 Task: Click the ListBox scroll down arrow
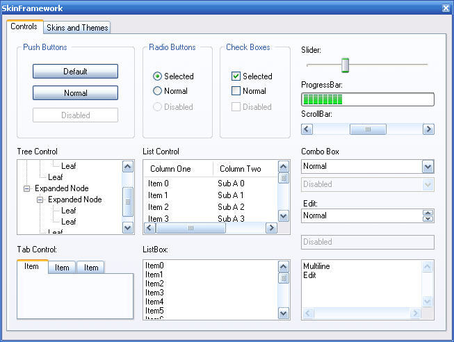pyautogui.click(x=284, y=313)
